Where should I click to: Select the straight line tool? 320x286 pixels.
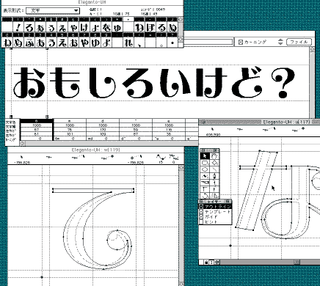[x=214, y=169]
